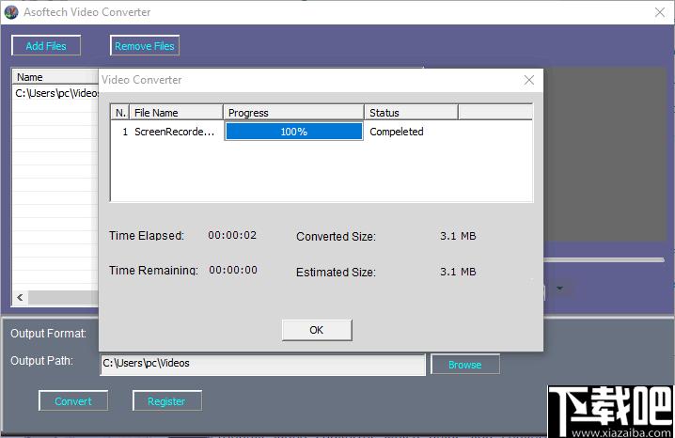This screenshot has width=675, height=438.
Task: Select the C:\Users\pc\Video file entry
Action: tap(56, 93)
